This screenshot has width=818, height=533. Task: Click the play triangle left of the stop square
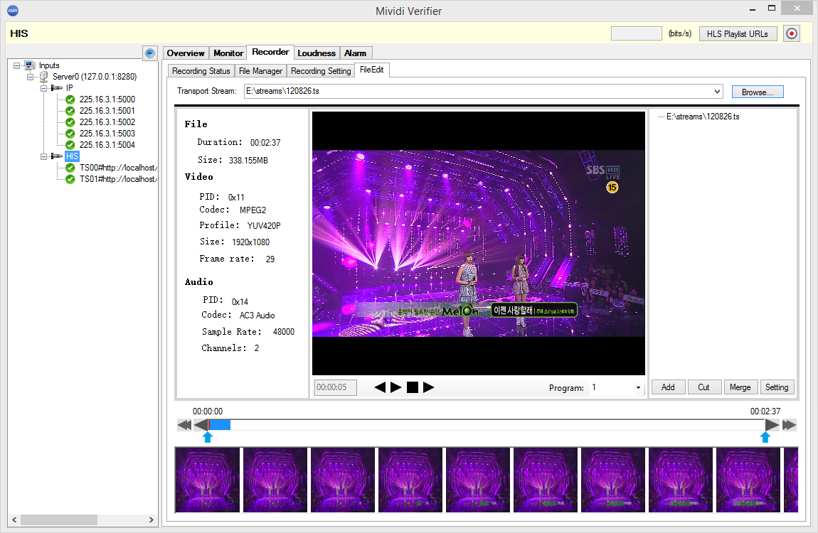click(x=396, y=387)
